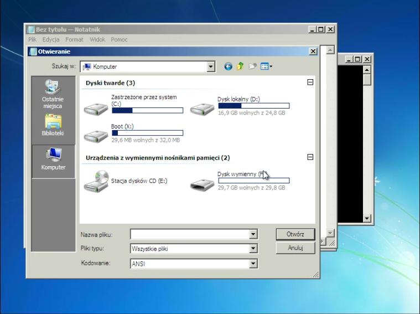Click the Anuluj button
Screen dimensions: 420x314
(295, 248)
